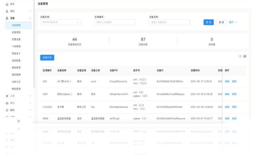This screenshot has width=255, height=155.
Task: Click creation time 2021-03-09 cell
Action: click(202, 107)
